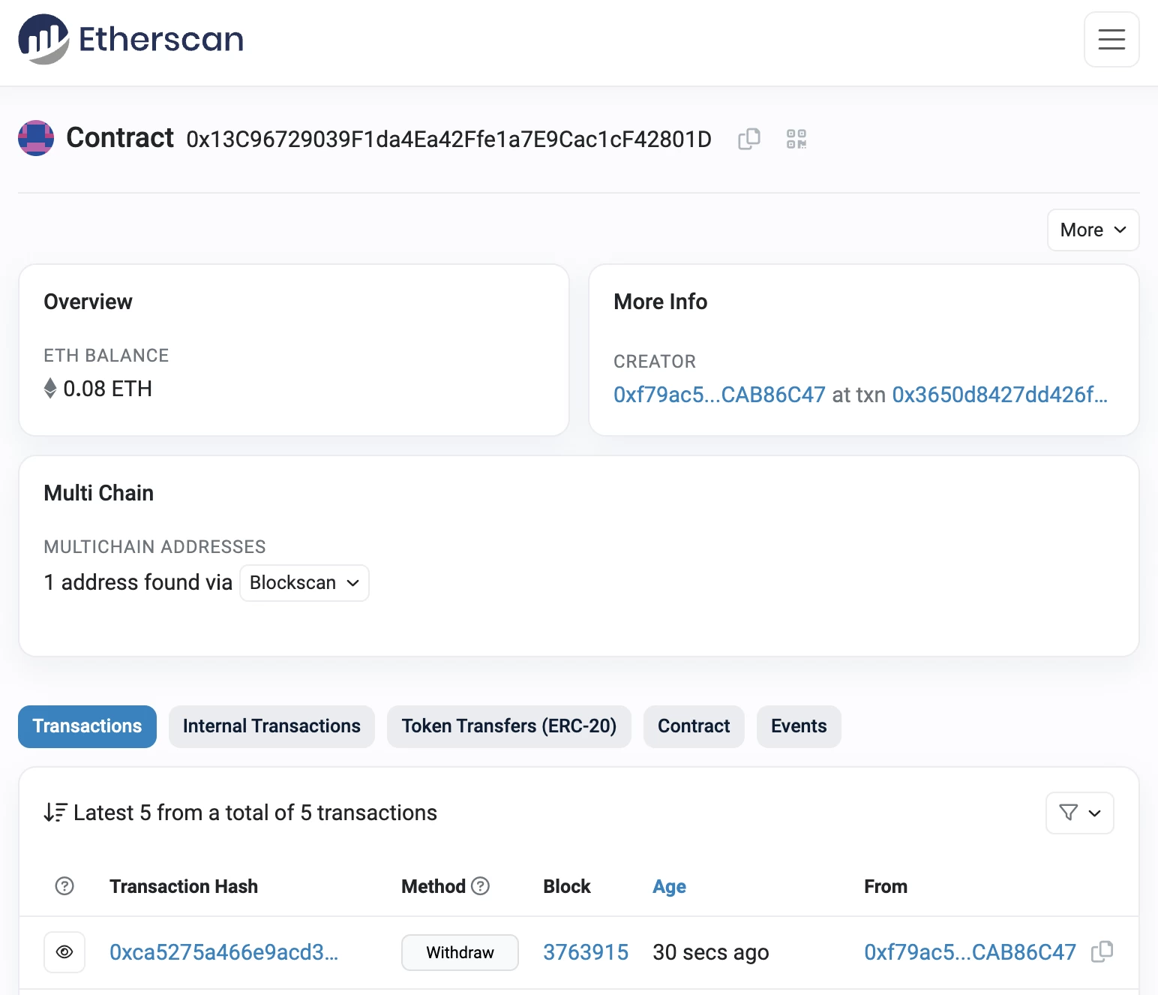Open the Events tab
The image size is (1158, 995).
coord(799,726)
